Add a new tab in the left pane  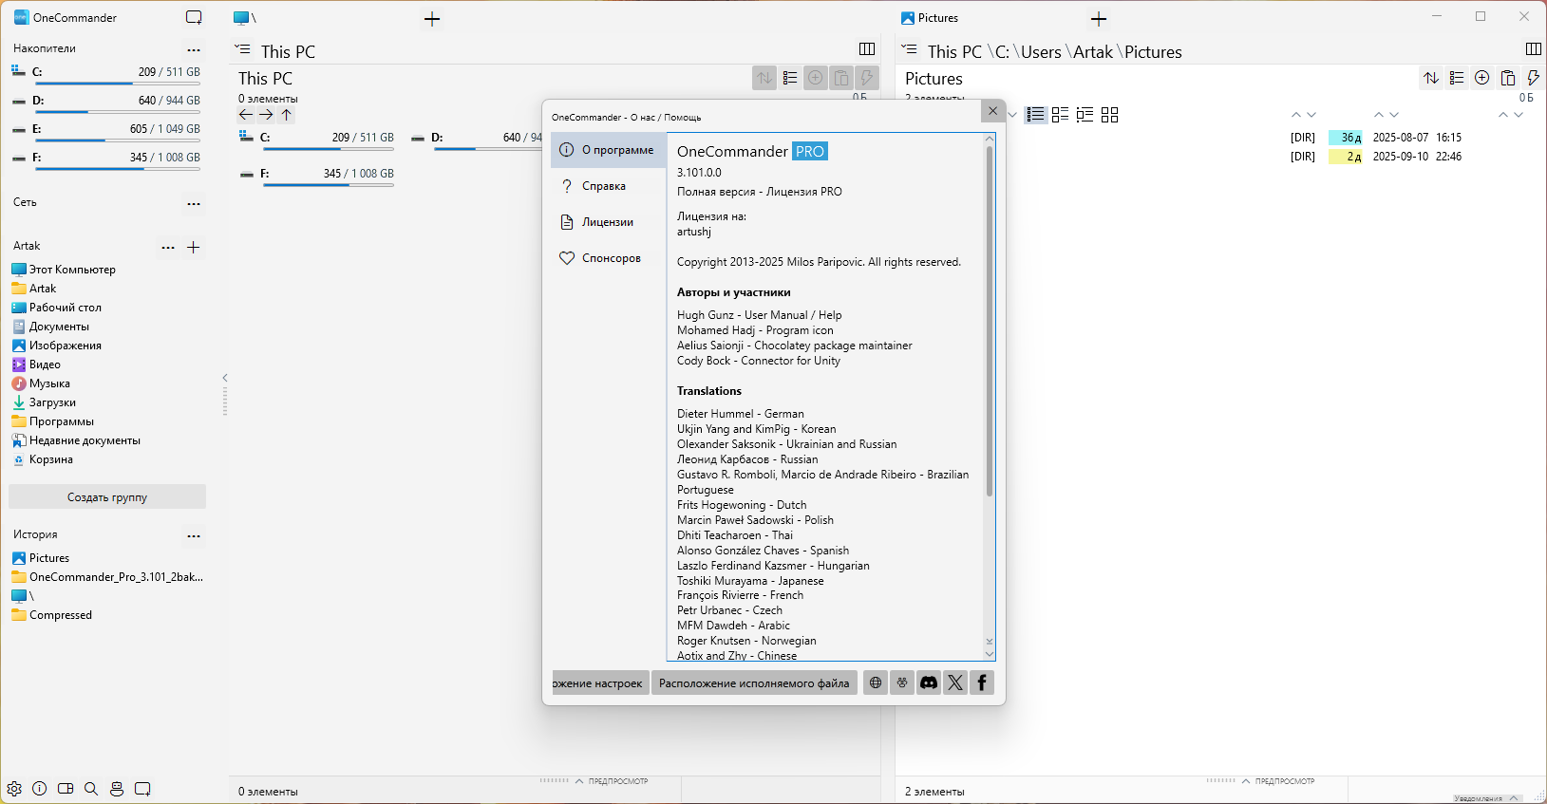[x=432, y=19]
